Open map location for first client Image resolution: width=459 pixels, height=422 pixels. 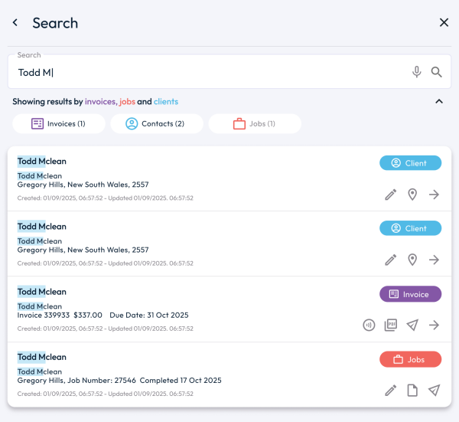[x=412, y=195]
